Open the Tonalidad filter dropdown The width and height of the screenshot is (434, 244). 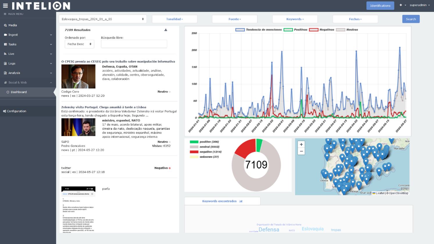coord(174,19)
